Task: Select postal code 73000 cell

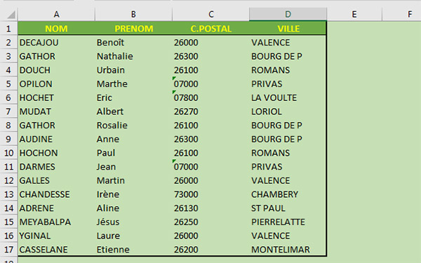Action: pos(210,194)
